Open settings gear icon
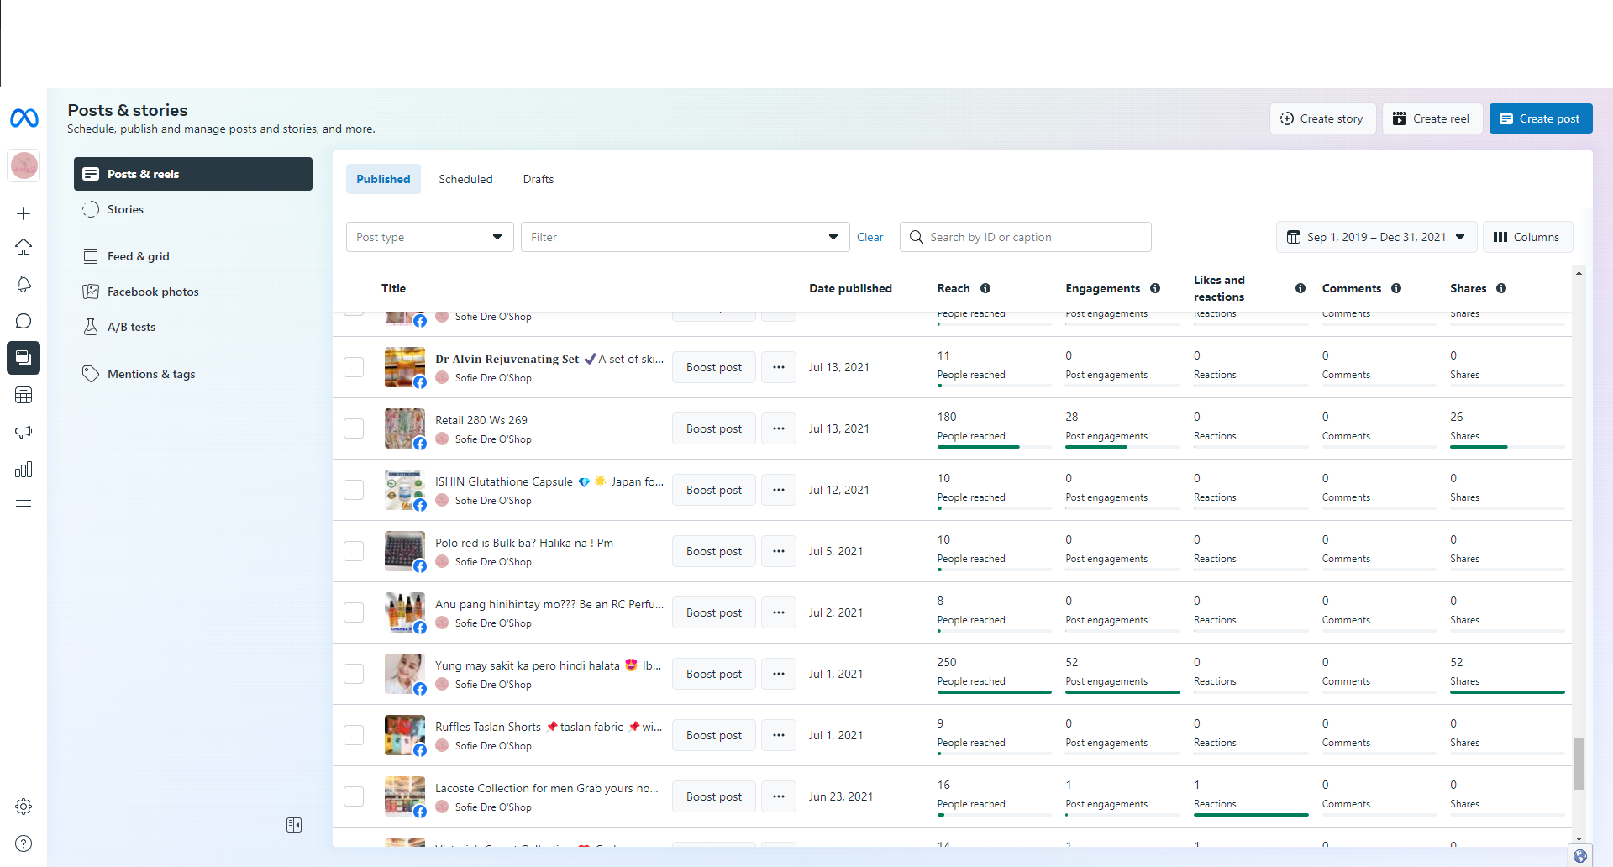 tap(24, 807)
